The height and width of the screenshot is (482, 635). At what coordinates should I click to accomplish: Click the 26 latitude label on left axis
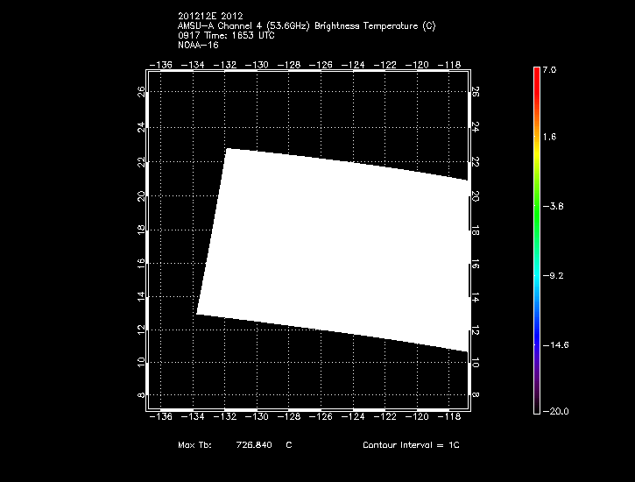point(142,92)
